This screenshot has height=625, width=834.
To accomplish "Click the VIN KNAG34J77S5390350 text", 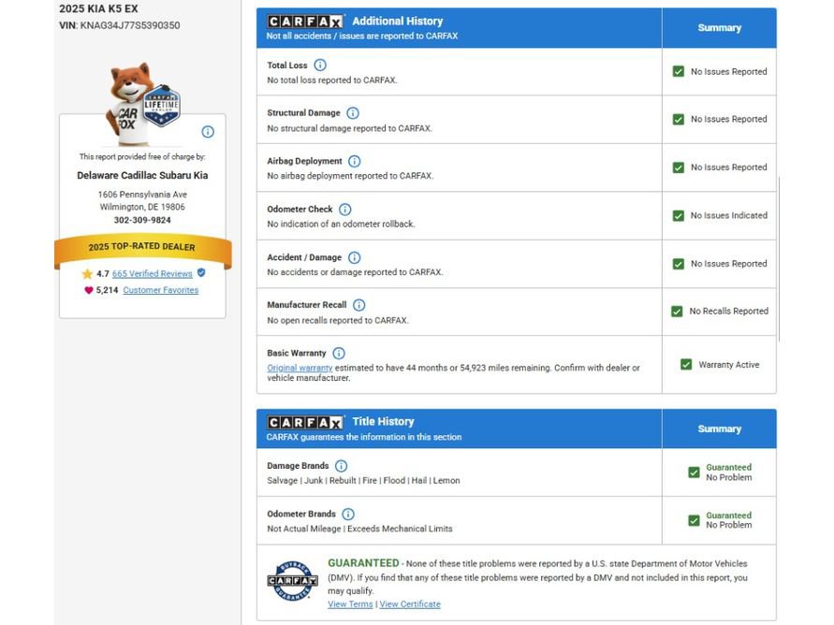I will [x=130, y=25].
